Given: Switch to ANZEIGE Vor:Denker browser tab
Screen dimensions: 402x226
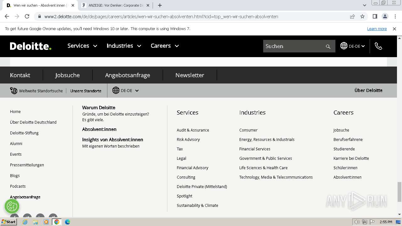Looking at the screenshot, I should [x=115, y=5].
